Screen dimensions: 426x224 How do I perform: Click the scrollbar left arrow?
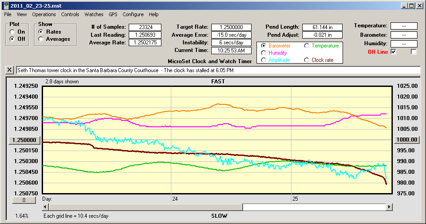46,207
